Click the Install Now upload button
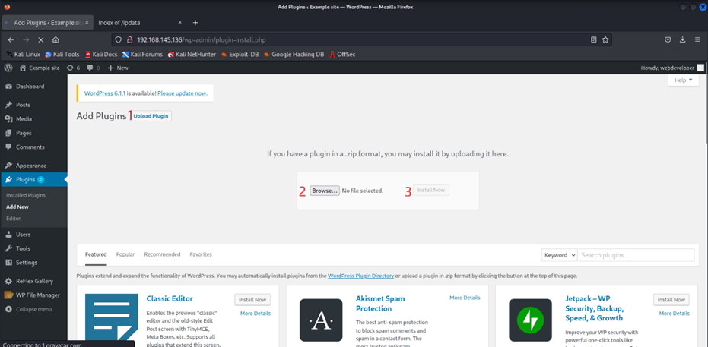 click(x=430, y=190)
